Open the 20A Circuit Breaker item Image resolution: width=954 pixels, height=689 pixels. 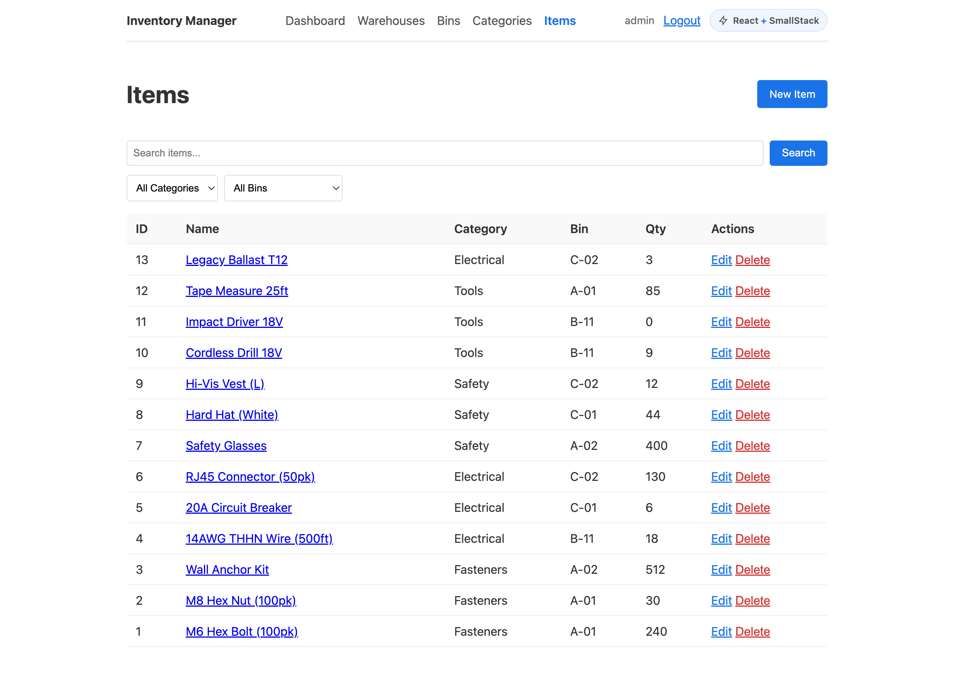tap(239, 508)
